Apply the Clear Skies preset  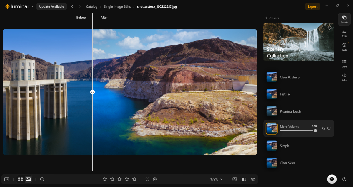tap(299, 163)
